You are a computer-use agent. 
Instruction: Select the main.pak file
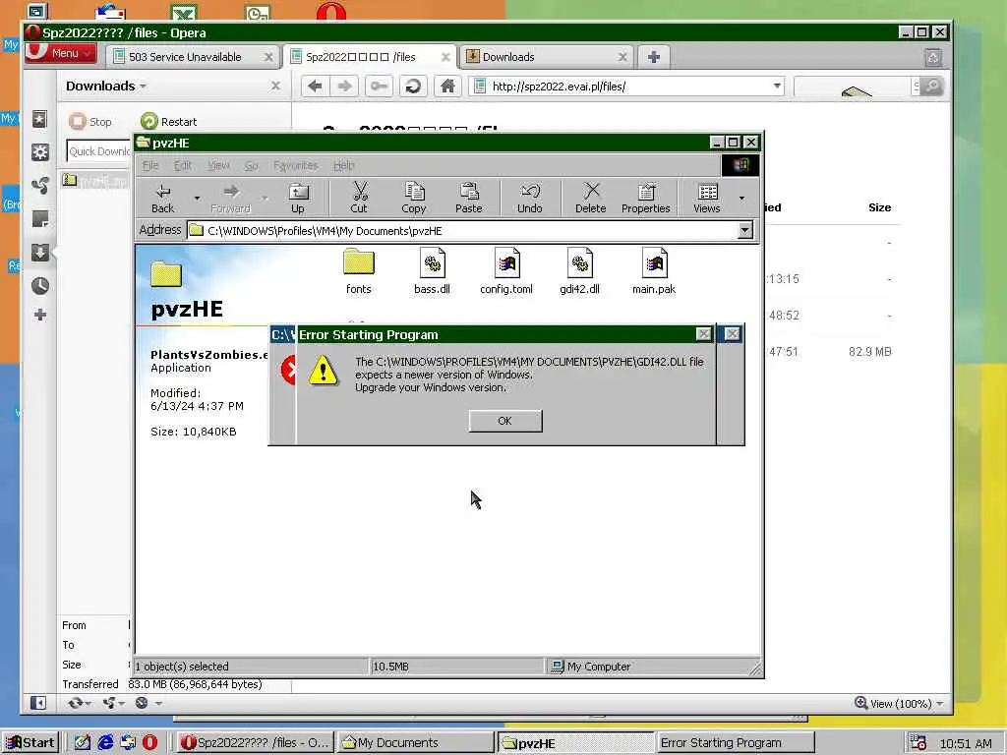[654, 271]
